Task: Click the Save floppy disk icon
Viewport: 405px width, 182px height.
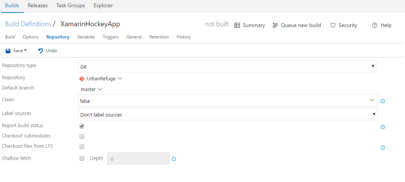Action: (8, 51)
